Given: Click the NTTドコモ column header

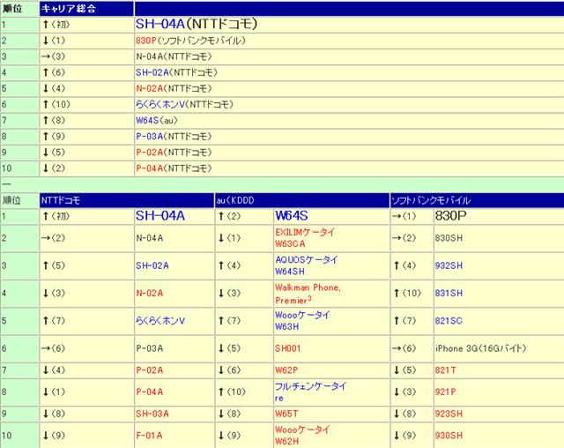Looking at the screenshot, I should [127, 200].
